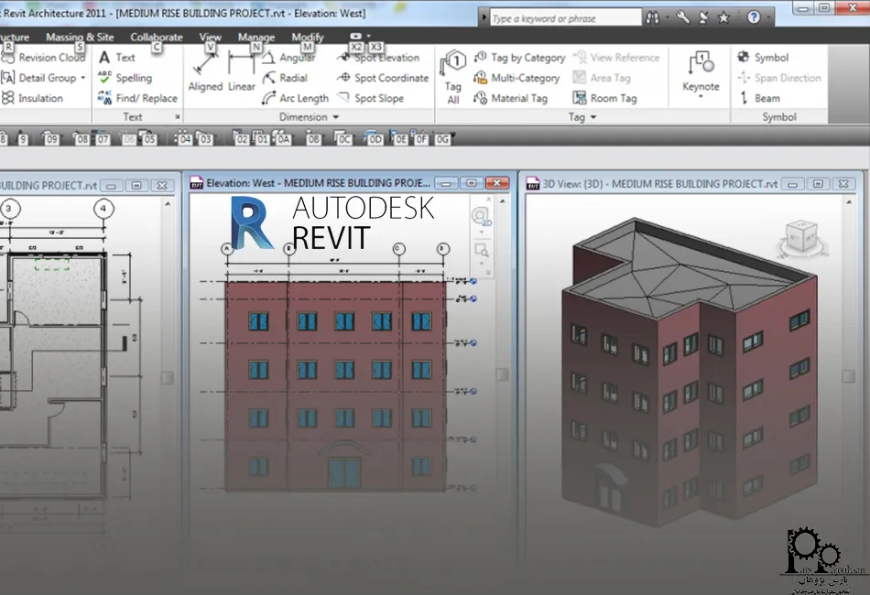This screenshot has width=870, height=595.
Task: Open the Help dropdown arrow
Action: click(x=768, y=17)
